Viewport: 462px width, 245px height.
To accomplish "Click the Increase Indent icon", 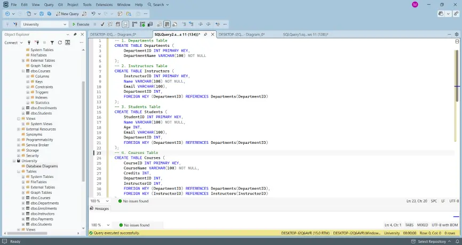I will (208, 24).
